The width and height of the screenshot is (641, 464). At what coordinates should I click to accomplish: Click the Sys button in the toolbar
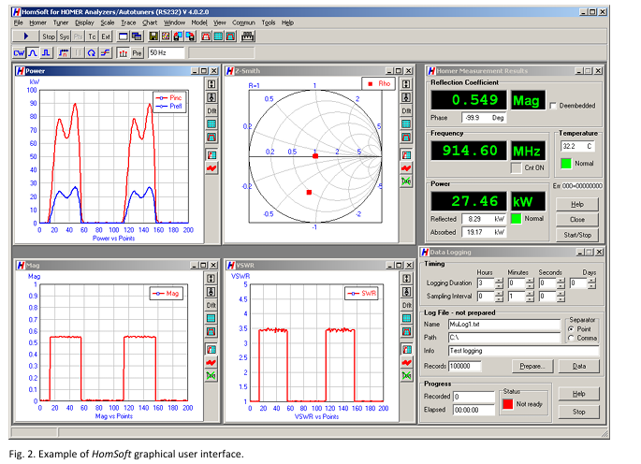(x=65, y=36)
